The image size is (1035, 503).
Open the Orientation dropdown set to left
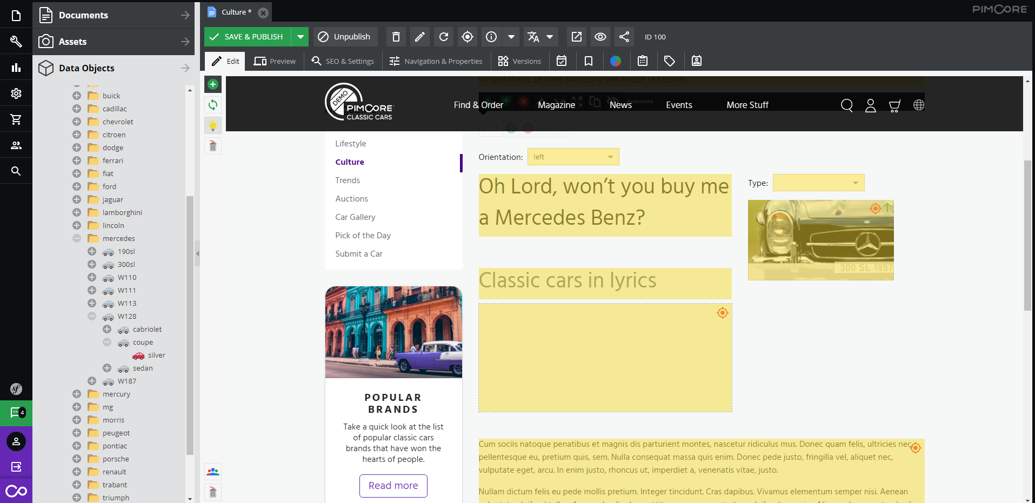tap(573, 157)
